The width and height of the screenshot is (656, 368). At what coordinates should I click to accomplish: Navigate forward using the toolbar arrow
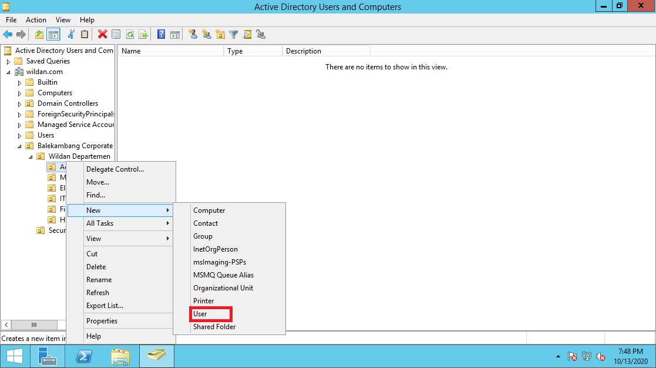[21, 34]
